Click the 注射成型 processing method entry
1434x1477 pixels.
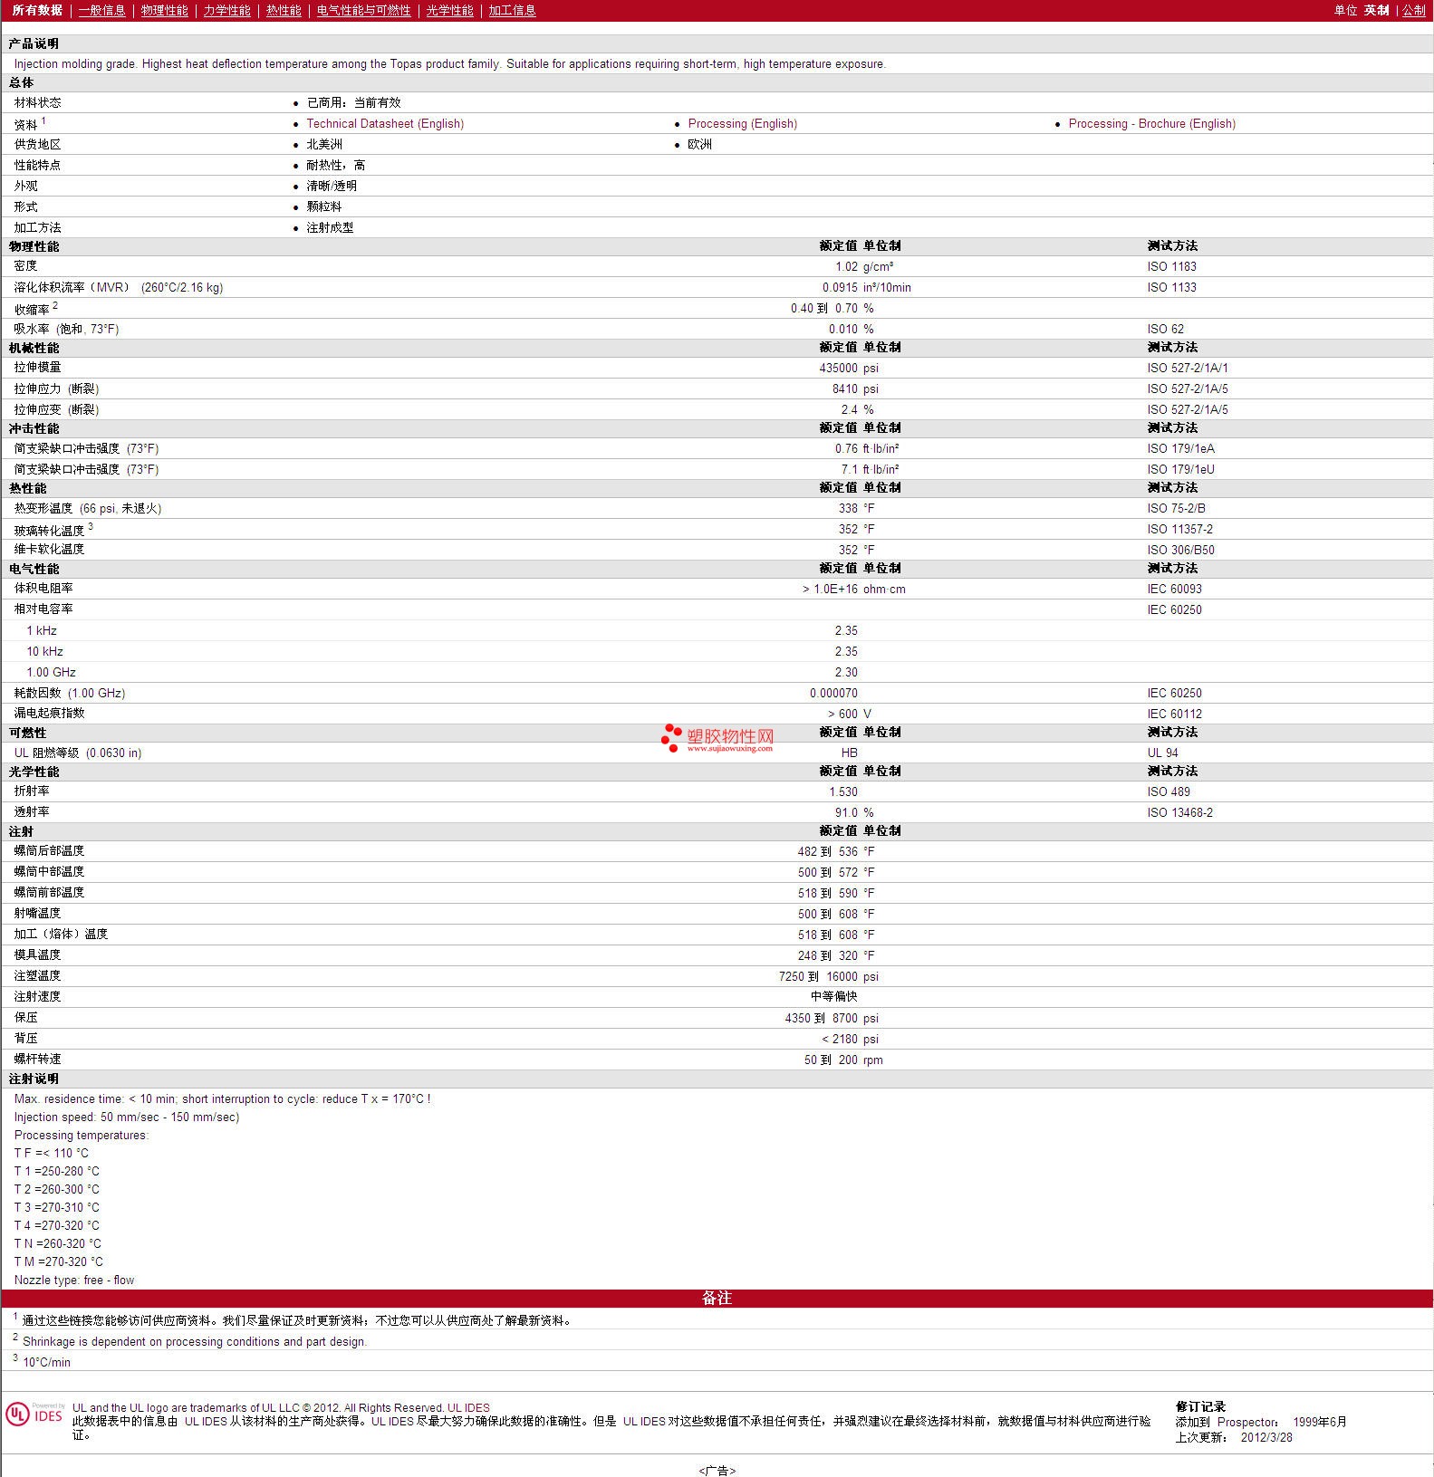pos(330,227)
